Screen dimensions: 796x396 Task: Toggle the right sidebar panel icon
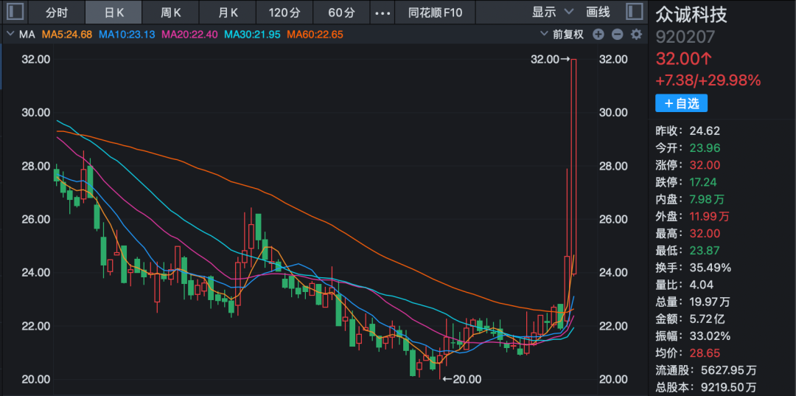click(633, 12)
